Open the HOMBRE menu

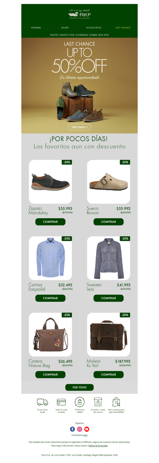click(36, 28)
